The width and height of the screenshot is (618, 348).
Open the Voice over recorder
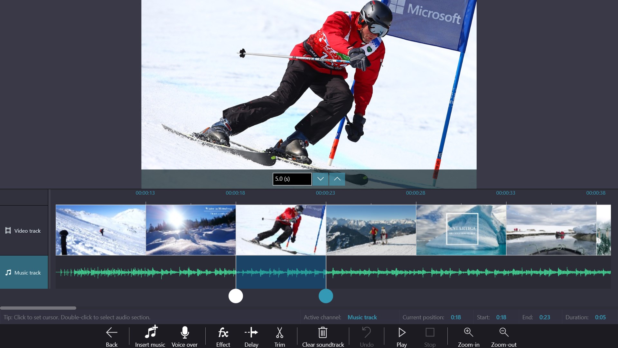pyautogui.click(x=185, y=336)
